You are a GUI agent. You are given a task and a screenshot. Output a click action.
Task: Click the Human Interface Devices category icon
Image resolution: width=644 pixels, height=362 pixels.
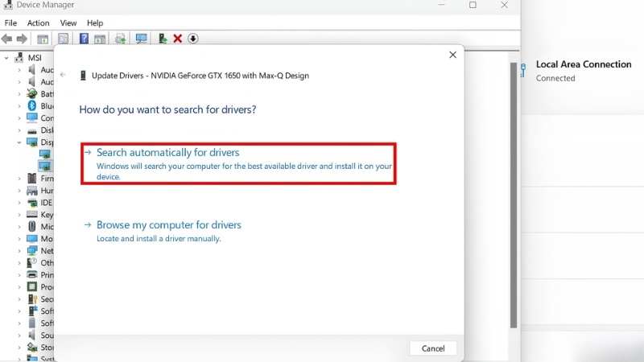(x=32, y=191)
